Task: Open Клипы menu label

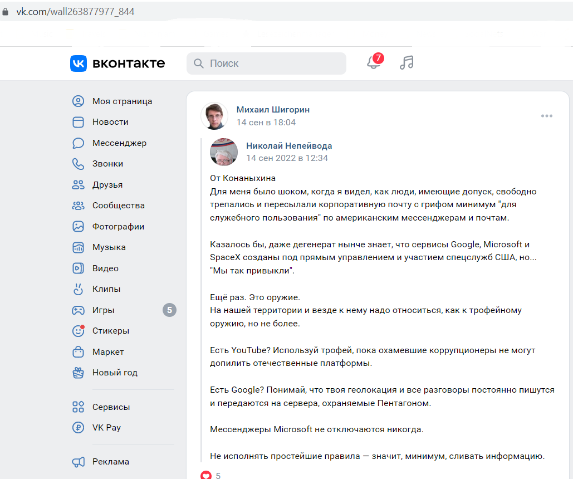Action: (106, 289)
